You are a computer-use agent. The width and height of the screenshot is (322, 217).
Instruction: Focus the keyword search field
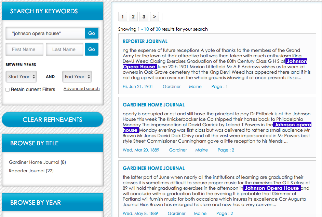tap(45, 33)
